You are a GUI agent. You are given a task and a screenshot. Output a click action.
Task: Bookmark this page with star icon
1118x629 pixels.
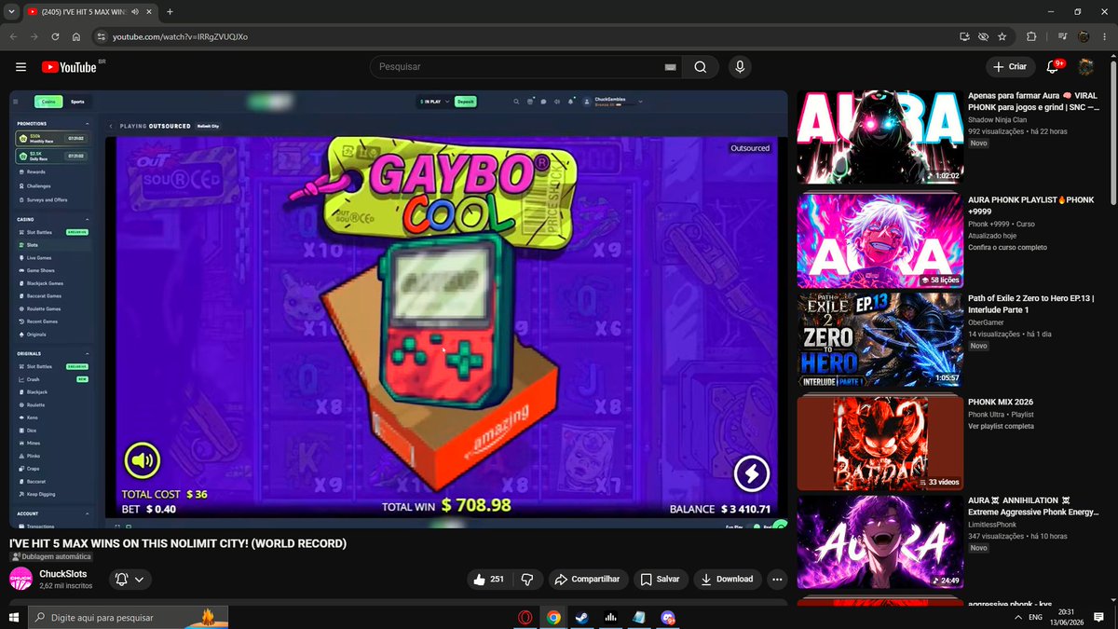point(1002,37)
